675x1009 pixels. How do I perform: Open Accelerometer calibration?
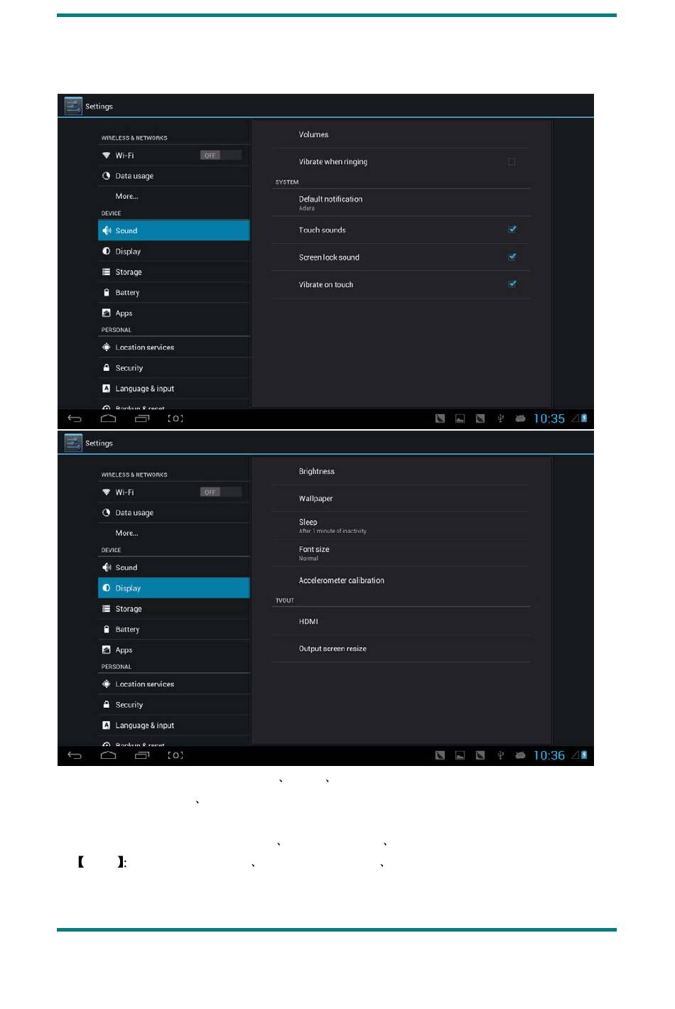click(401, 581)
